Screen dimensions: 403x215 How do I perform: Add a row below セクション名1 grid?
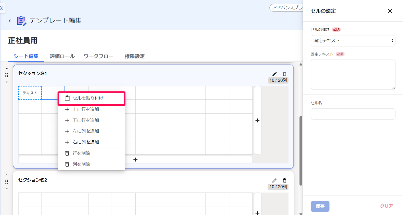(x=136, y=159)
